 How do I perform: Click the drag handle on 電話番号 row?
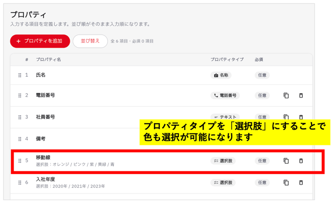tap(20, 96)
